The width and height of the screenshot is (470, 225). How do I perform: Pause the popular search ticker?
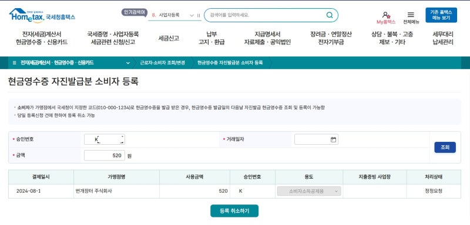(x=199, y=15)
